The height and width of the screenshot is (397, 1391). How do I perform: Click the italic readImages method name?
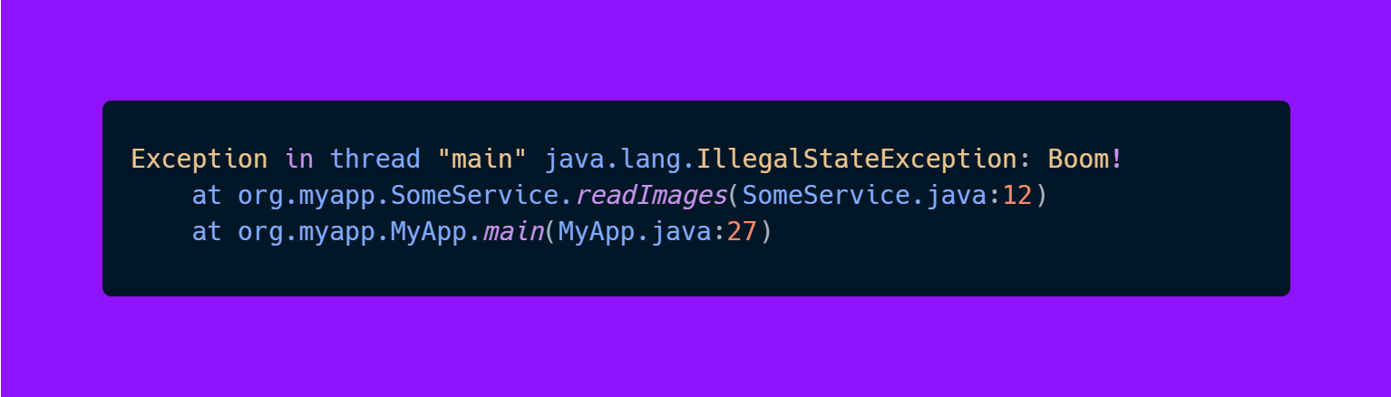click(651, 196)
